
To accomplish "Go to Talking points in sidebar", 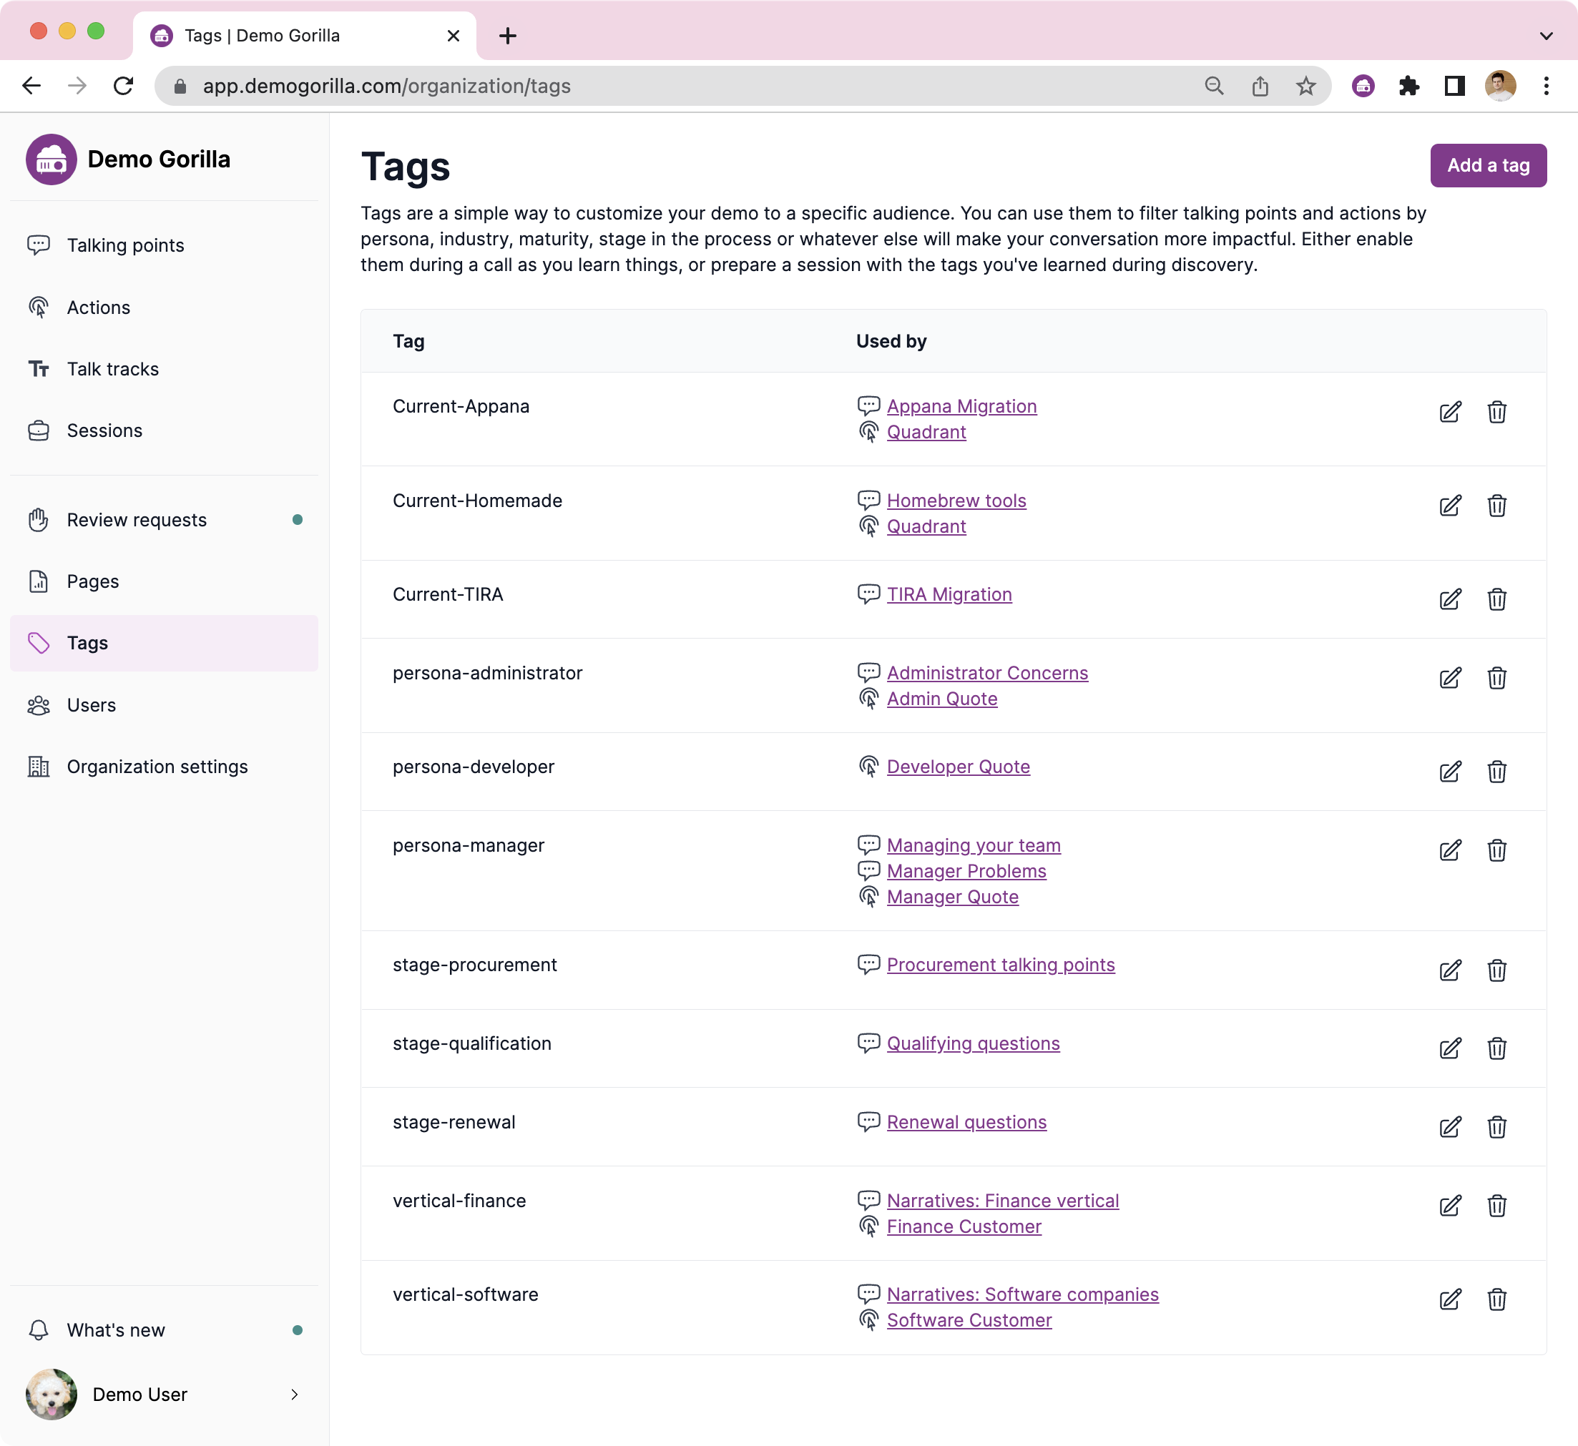I will click(125, 246).
